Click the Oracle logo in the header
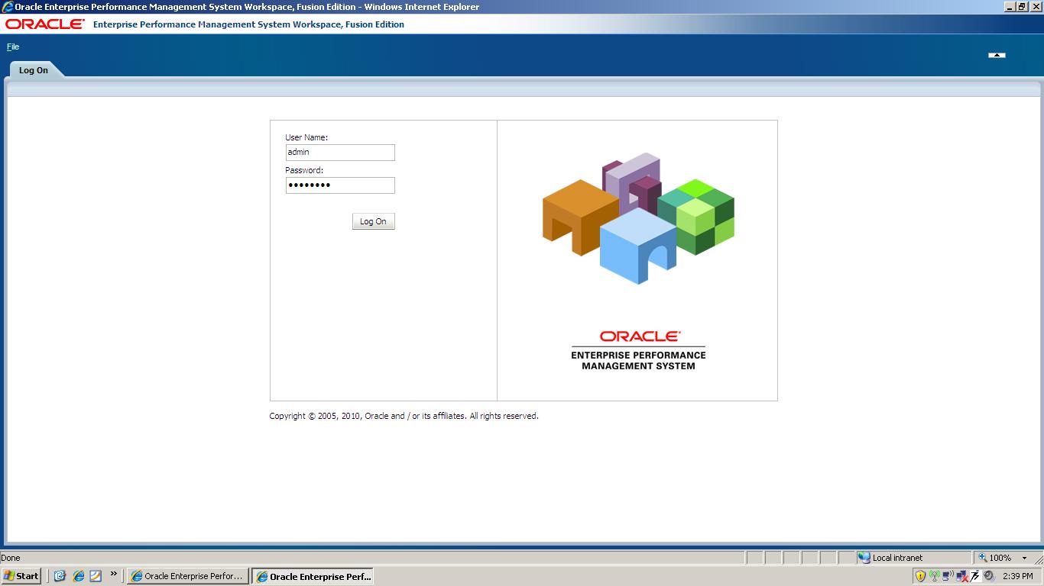1044x586 pixels. (45, 24)
